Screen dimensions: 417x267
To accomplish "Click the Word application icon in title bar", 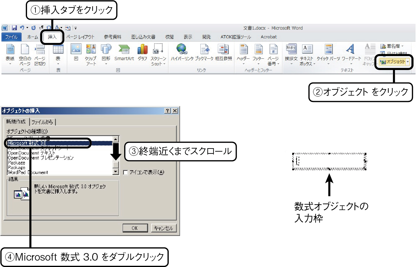I will click(5, 28).
